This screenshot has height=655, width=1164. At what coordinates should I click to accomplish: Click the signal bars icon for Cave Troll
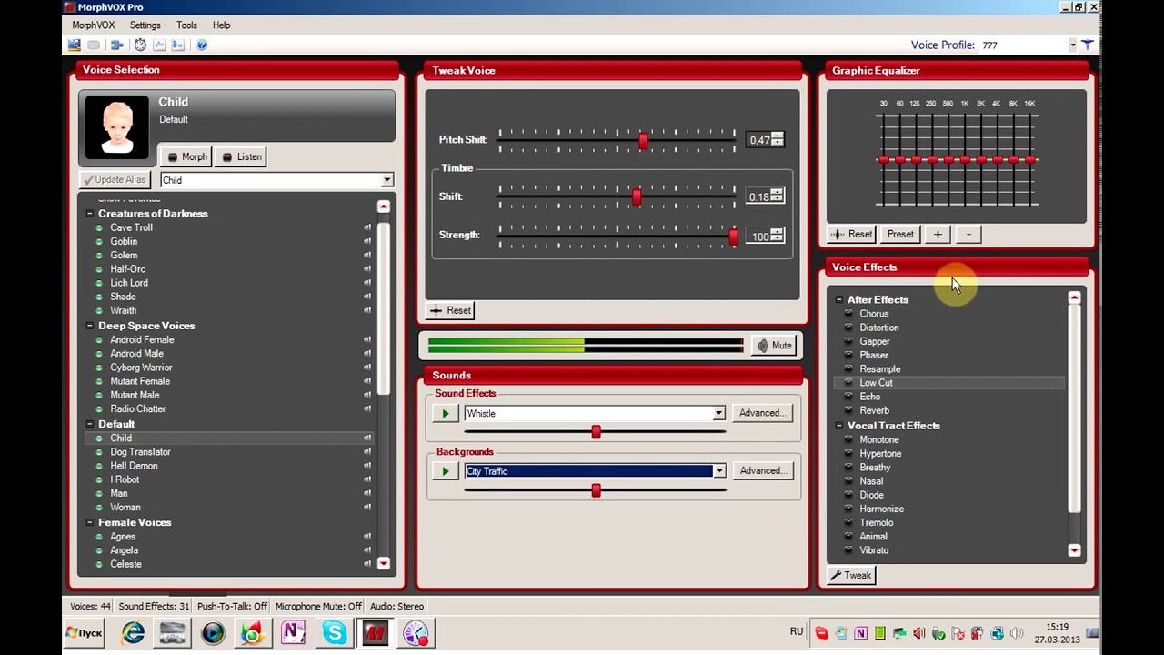[x=367, y=227]
